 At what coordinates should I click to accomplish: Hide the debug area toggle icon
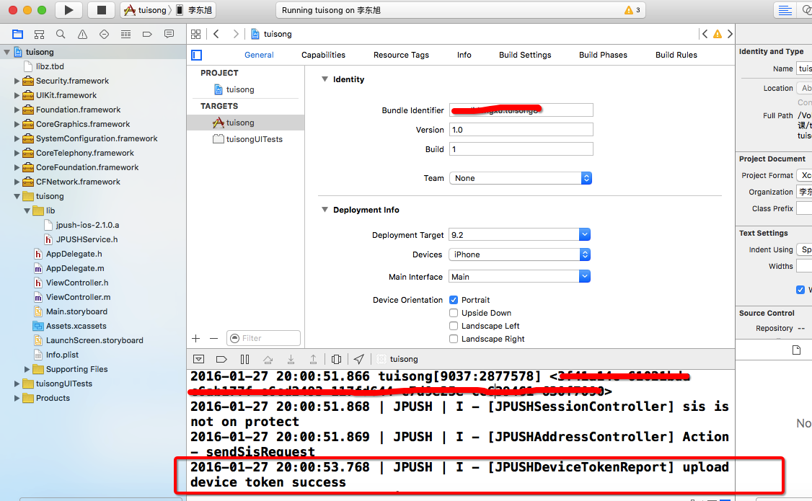coord(198,359)
